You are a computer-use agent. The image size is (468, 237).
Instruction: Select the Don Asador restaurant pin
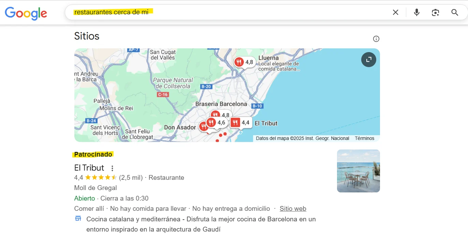tap(203, 127)
